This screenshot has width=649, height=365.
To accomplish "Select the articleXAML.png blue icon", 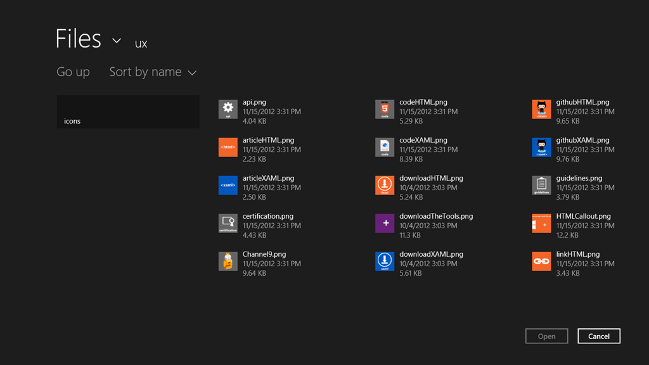I will (x=228, y=186).
